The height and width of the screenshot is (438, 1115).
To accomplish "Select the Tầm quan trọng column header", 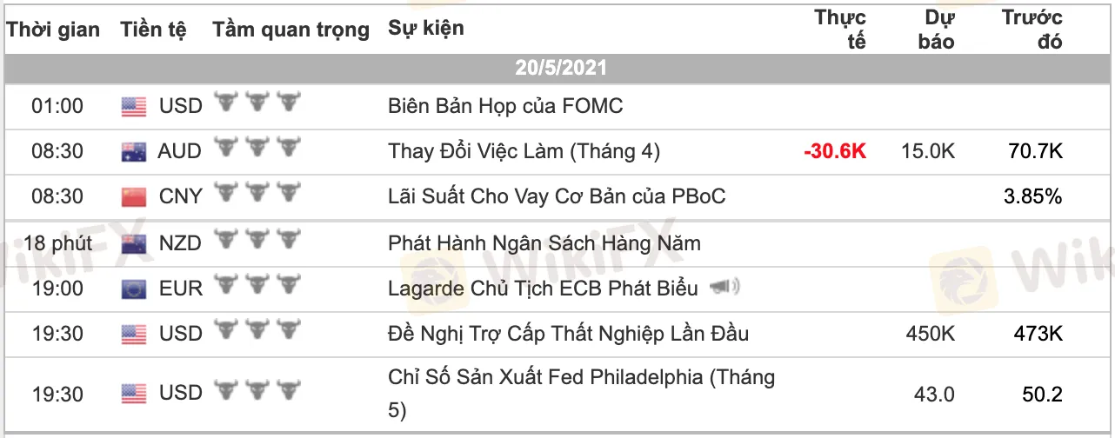I will click(x=290, y=30).
